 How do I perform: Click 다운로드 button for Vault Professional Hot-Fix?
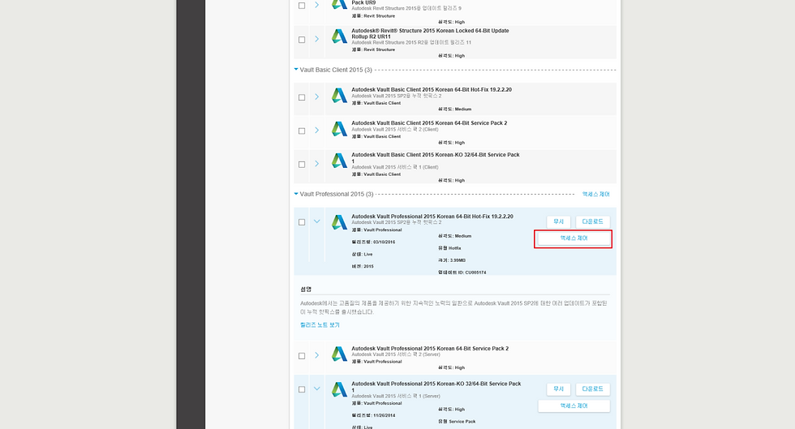coord(592,221)
